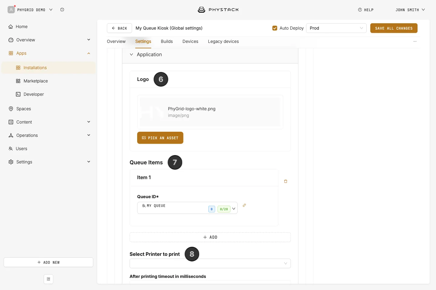Image resolution: width=436 pixels, height=290 pixels.
Task: Click the Spaces location pin icon
Action: pyautogui.click(x=11, y=109)
